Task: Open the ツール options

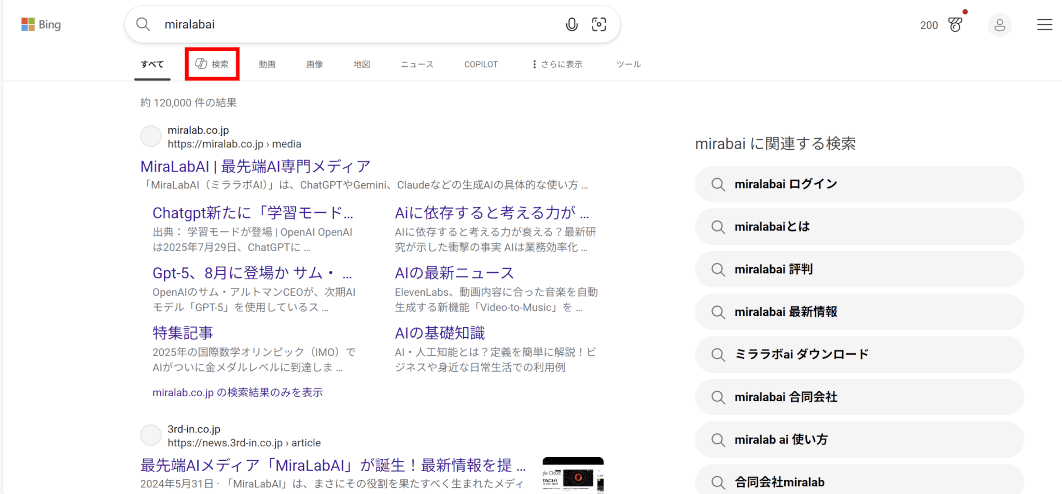Action: tap(628, 64)
